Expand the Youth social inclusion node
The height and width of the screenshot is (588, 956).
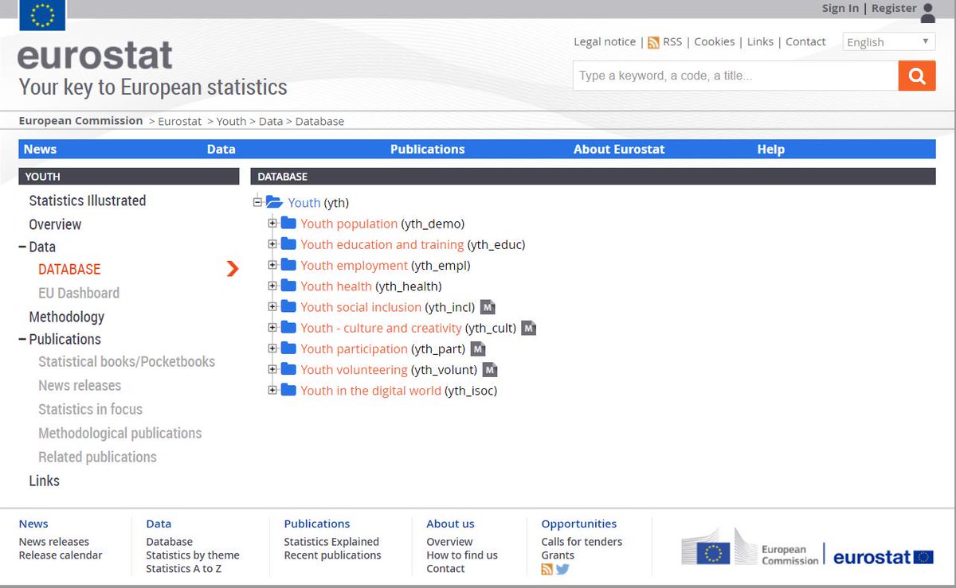(272, 306)
